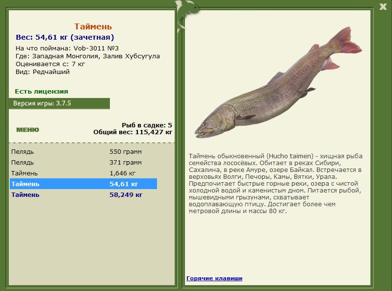Click the На что поймана: Vob-3011 №3 line
Screen dimensions: 392x291
(67, 48)
